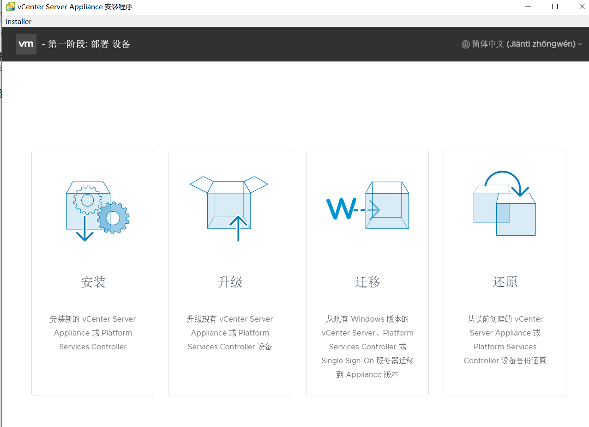Click the Migrate W arrow cube icon
This screenshot has width=589, height=427.
[367, 206]
